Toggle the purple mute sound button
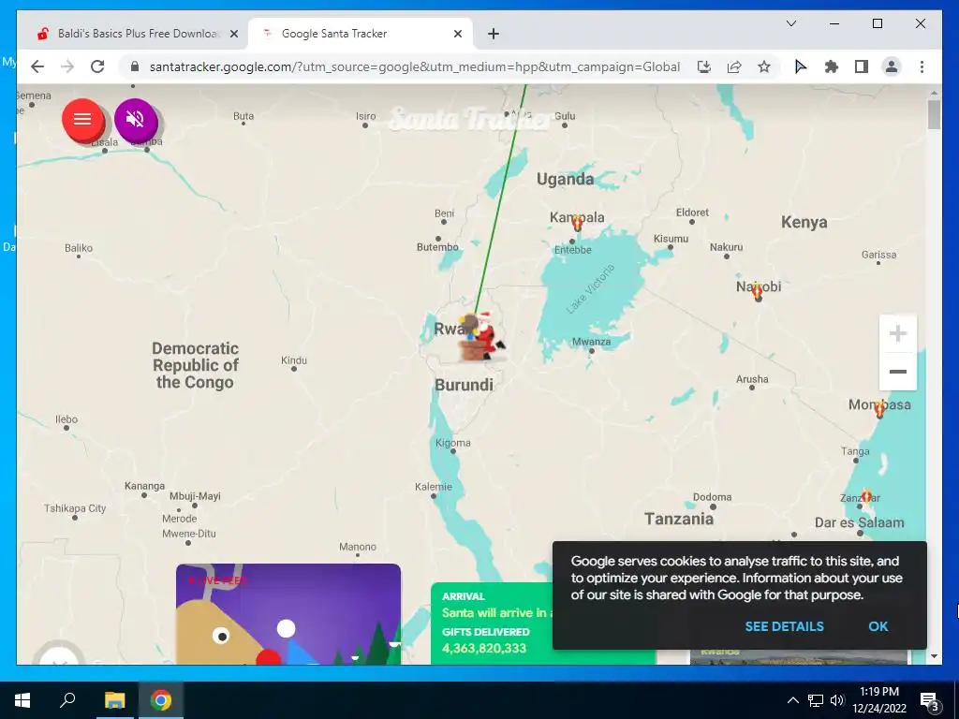Screen dimensions: 959x719 coord(136,119)
